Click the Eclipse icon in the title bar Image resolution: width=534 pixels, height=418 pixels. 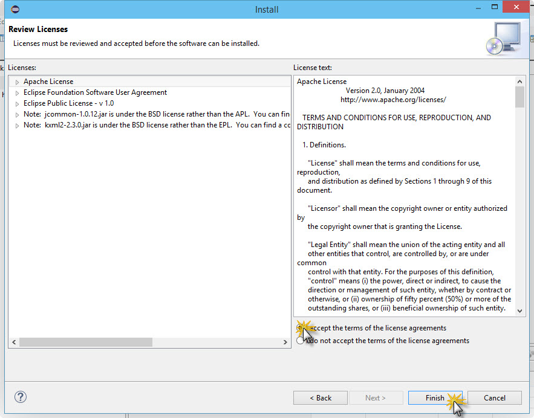[15, 9]
